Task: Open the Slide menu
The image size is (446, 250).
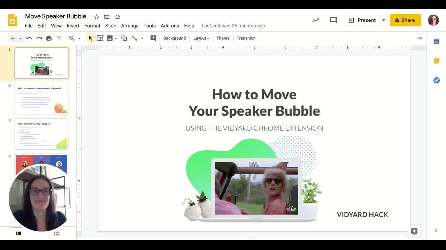Action: [111, 26]
